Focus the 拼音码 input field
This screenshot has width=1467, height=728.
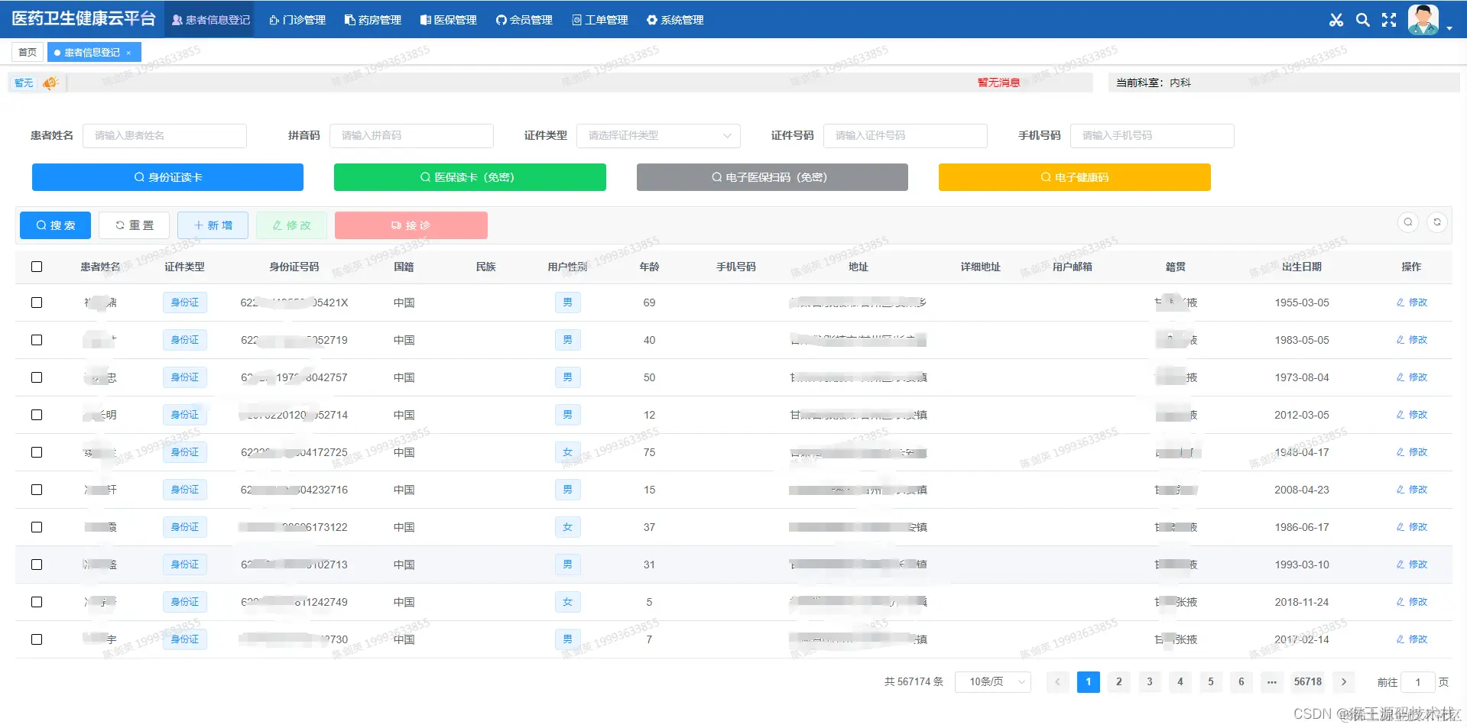click(x=411, y=135)
